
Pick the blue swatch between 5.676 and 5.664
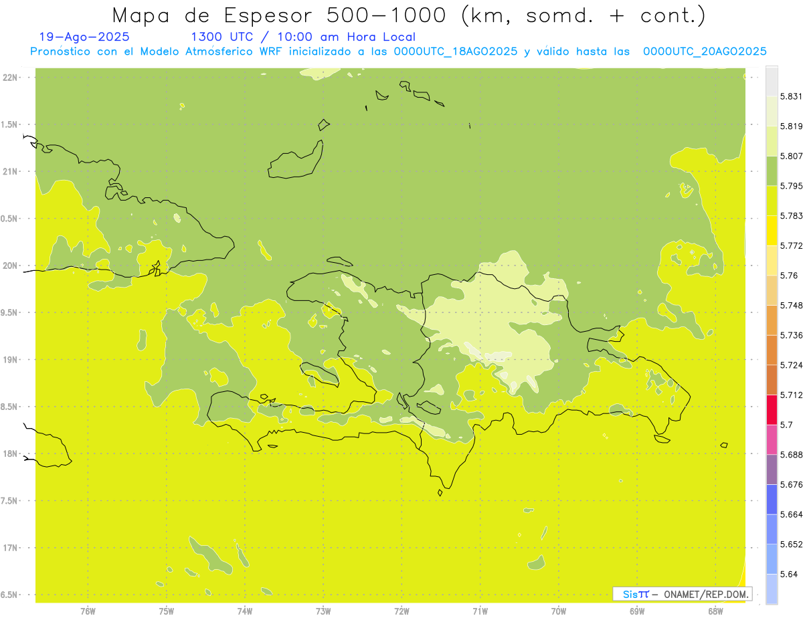point(772,500)
